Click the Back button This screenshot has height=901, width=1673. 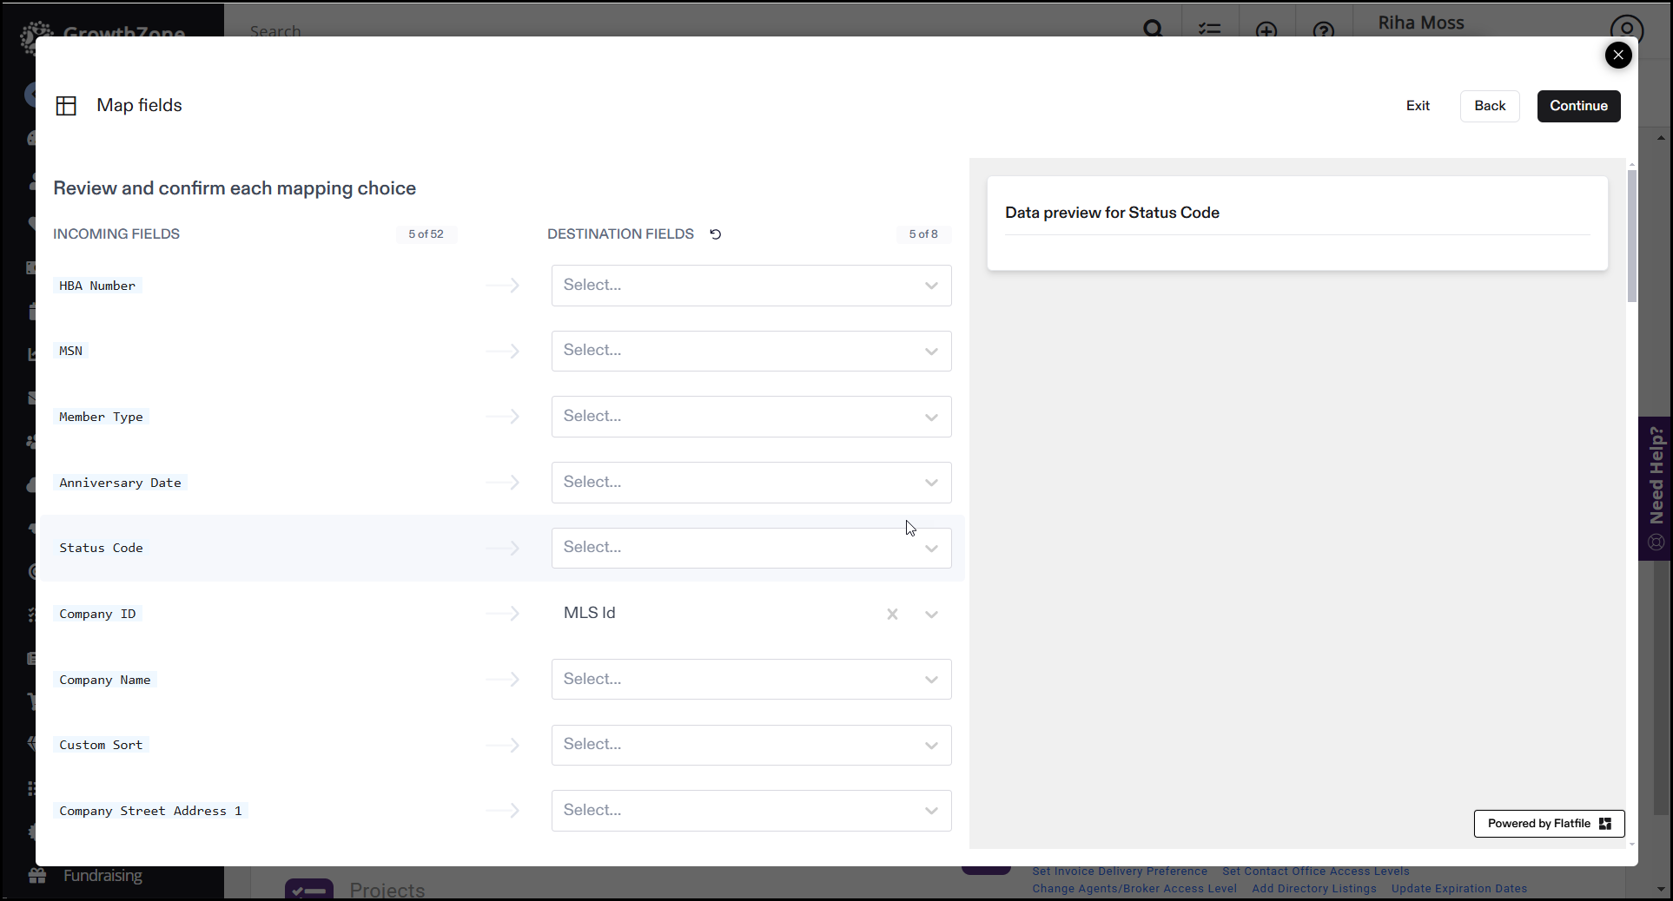coord(1489,106)
